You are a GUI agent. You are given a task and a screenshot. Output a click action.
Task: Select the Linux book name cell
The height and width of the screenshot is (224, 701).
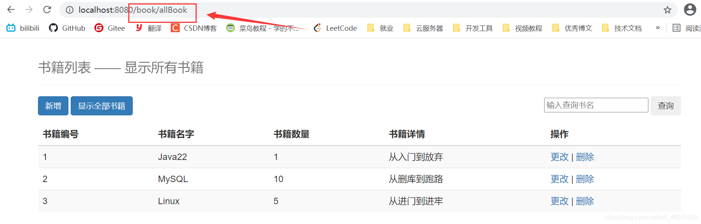pyautogui.click(x=168, y=201)
